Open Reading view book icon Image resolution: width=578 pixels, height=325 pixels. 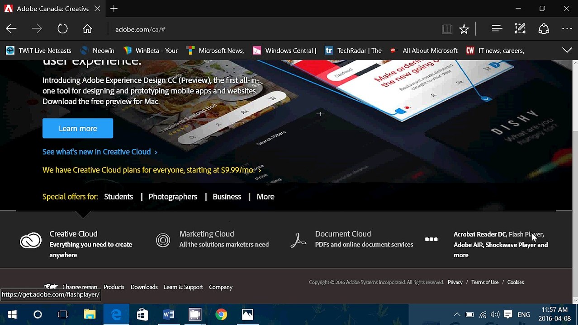pos(447,29)
